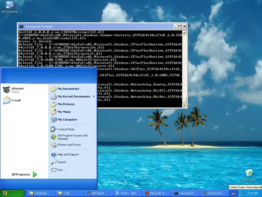The image size is (262, 197).
Task: Switch to Microsoft Visual taskbar button
Action: [x=157, y=193]
